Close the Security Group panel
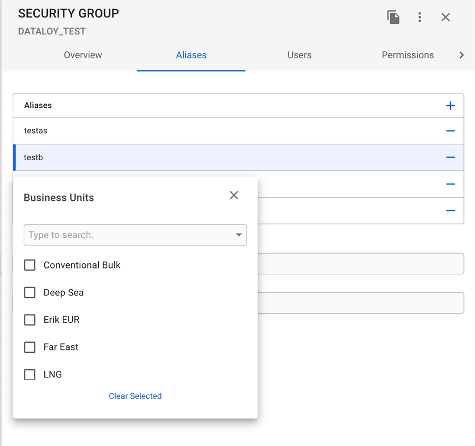 coord(445,17)
